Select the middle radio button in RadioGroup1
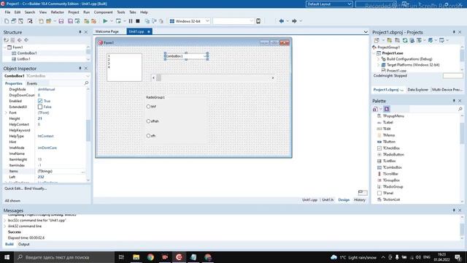 point(148,121)
